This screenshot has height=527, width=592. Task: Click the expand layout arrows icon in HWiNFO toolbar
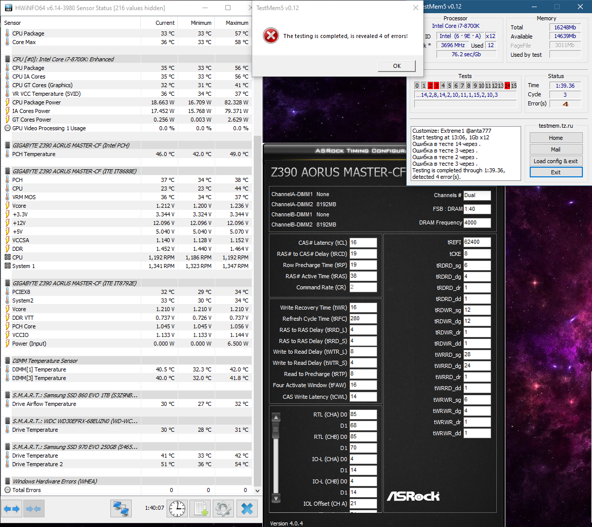12,508
